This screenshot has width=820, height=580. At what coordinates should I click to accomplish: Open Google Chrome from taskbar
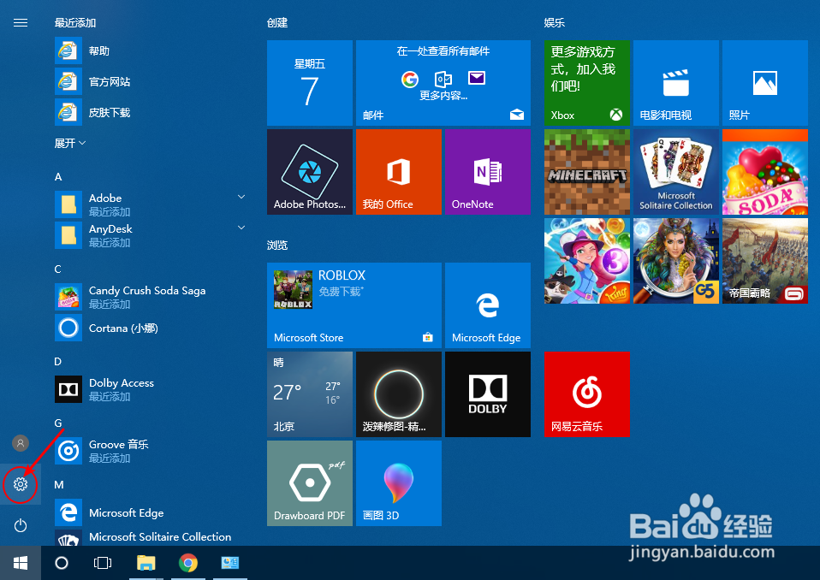(x=188, y=563)
